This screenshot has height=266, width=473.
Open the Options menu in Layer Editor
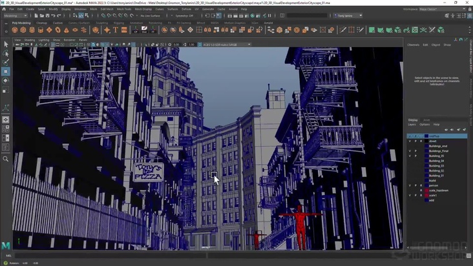click(x=425, y=125)
